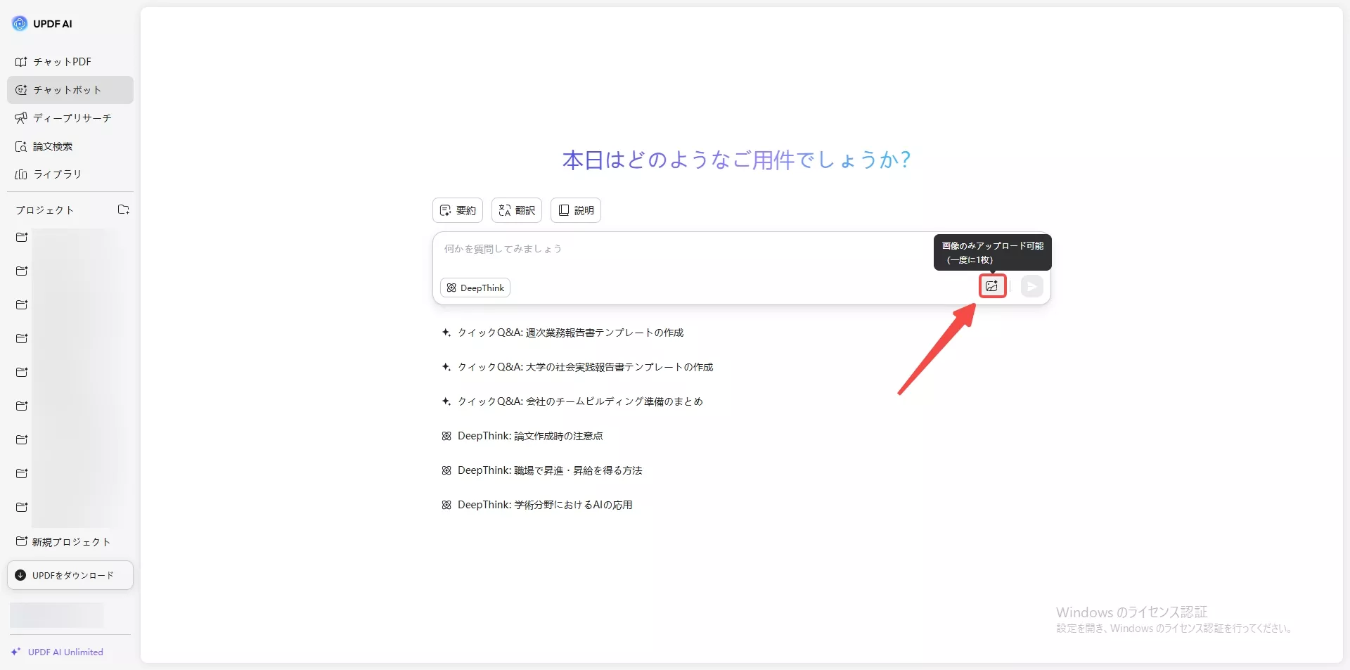Click the プロジェクト section label

point(45,210)
